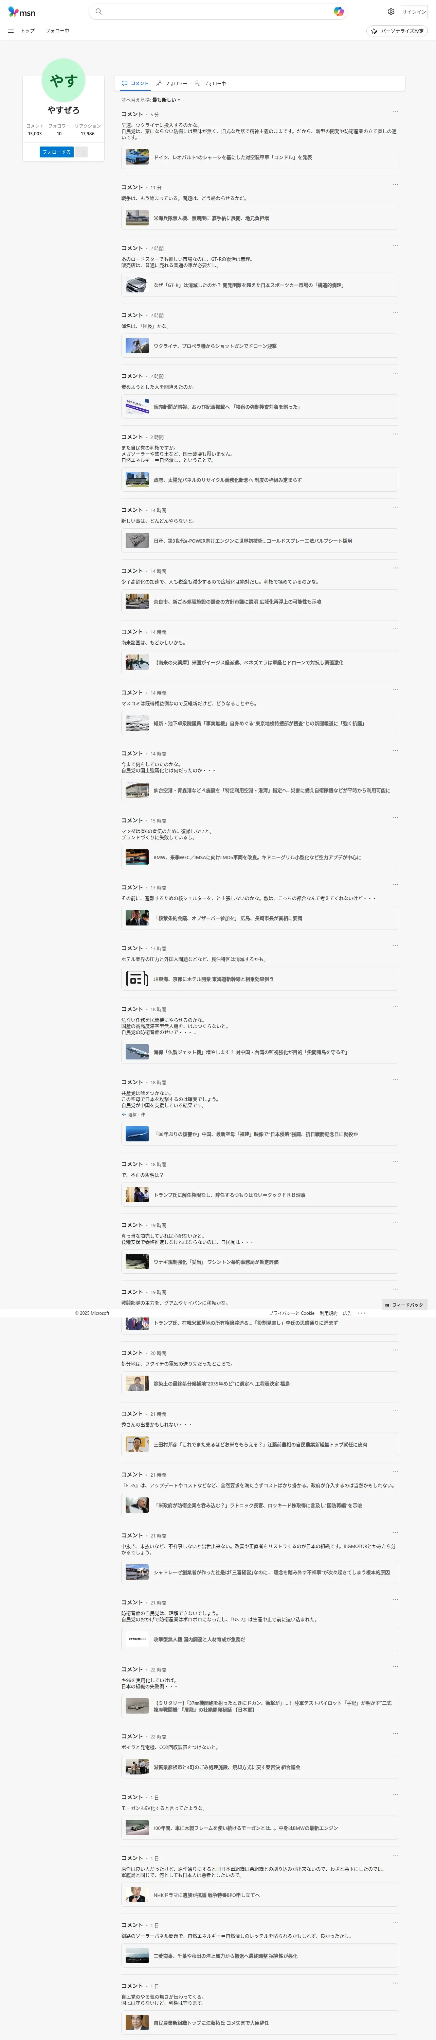Click the ellipsis in the footer bar
Image resolution: width=436 pixels, height=2040 pixels.
(362, 1313)
